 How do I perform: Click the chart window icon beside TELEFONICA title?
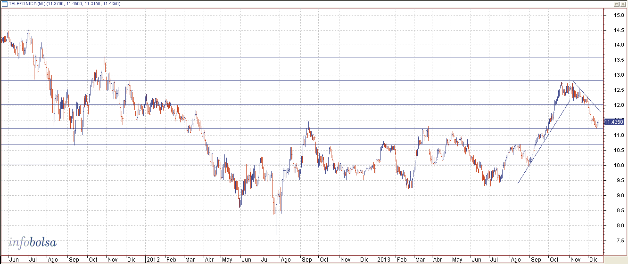pos(4,3)
